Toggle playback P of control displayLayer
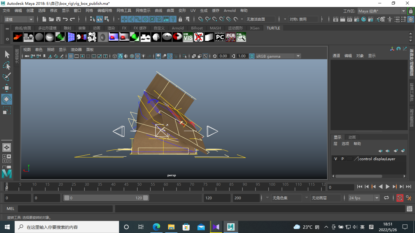This screenshot has height=233, width=415. [x=343, y=159]
